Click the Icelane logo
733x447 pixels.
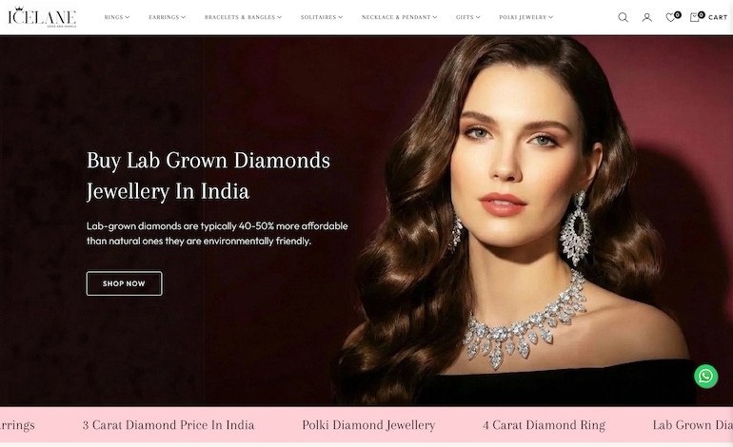click(42, 17)
